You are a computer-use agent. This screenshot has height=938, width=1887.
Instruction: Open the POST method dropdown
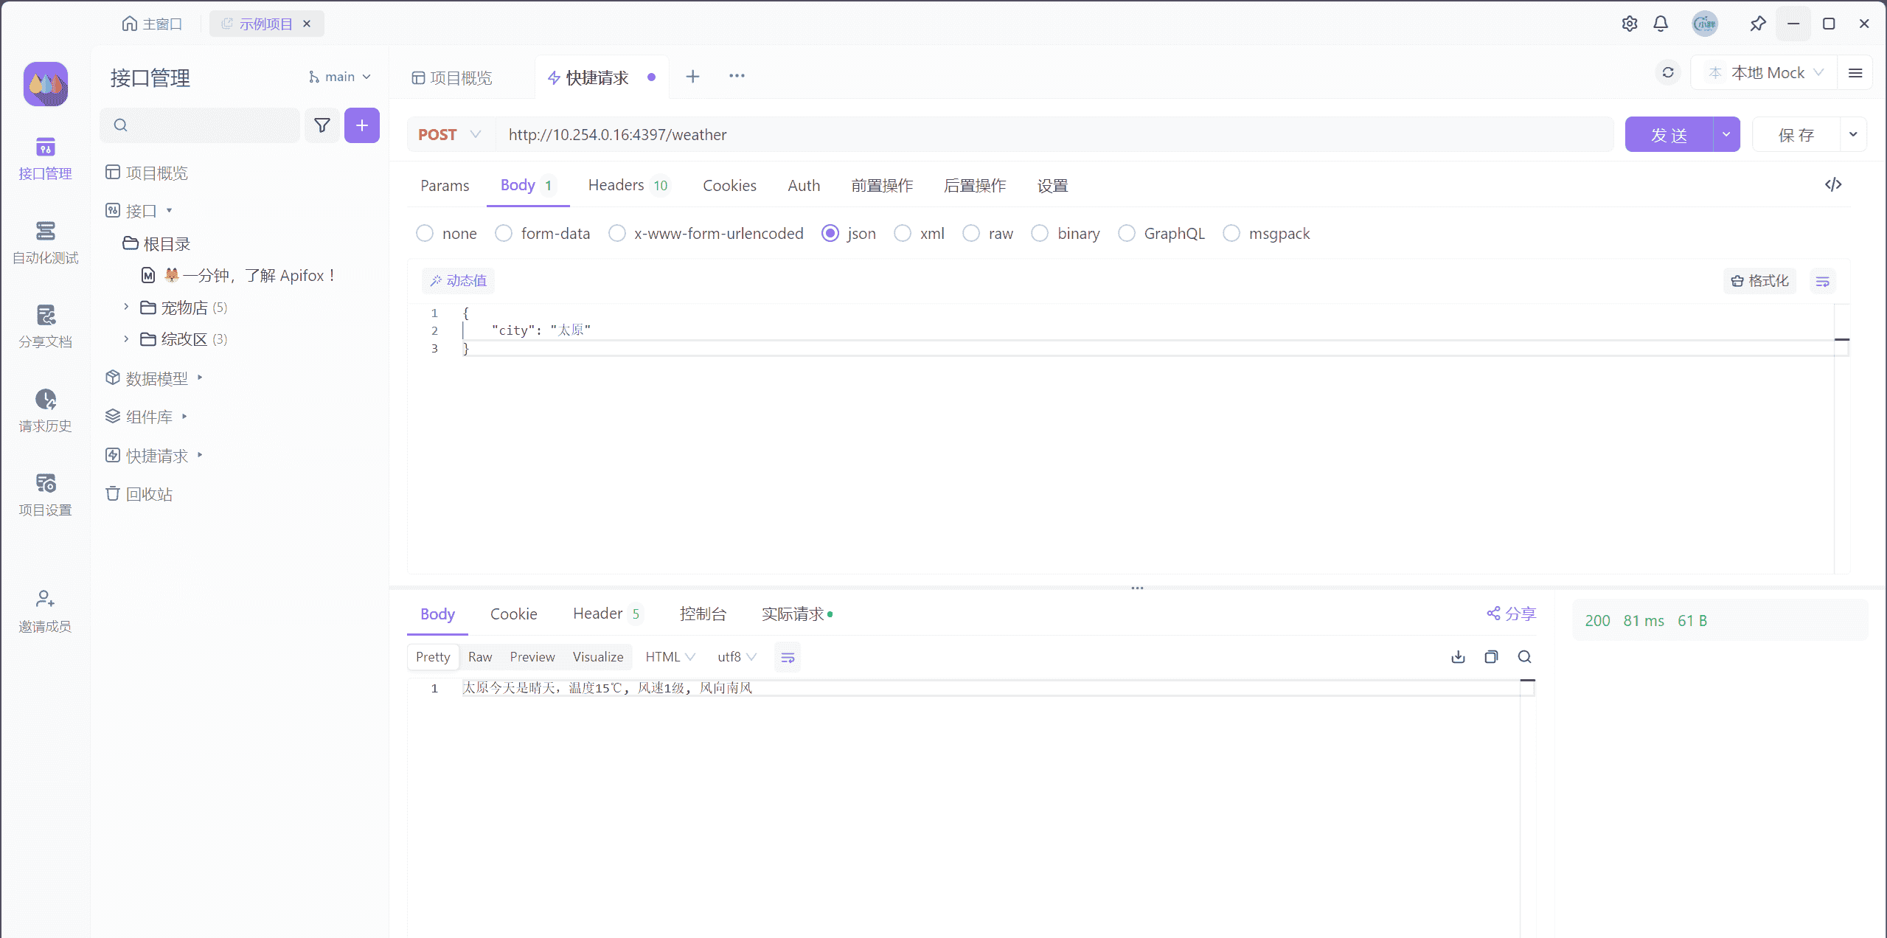448,134
